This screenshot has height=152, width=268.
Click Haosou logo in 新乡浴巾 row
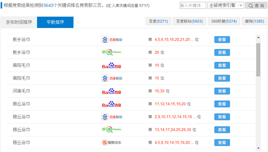pos(112,52)
